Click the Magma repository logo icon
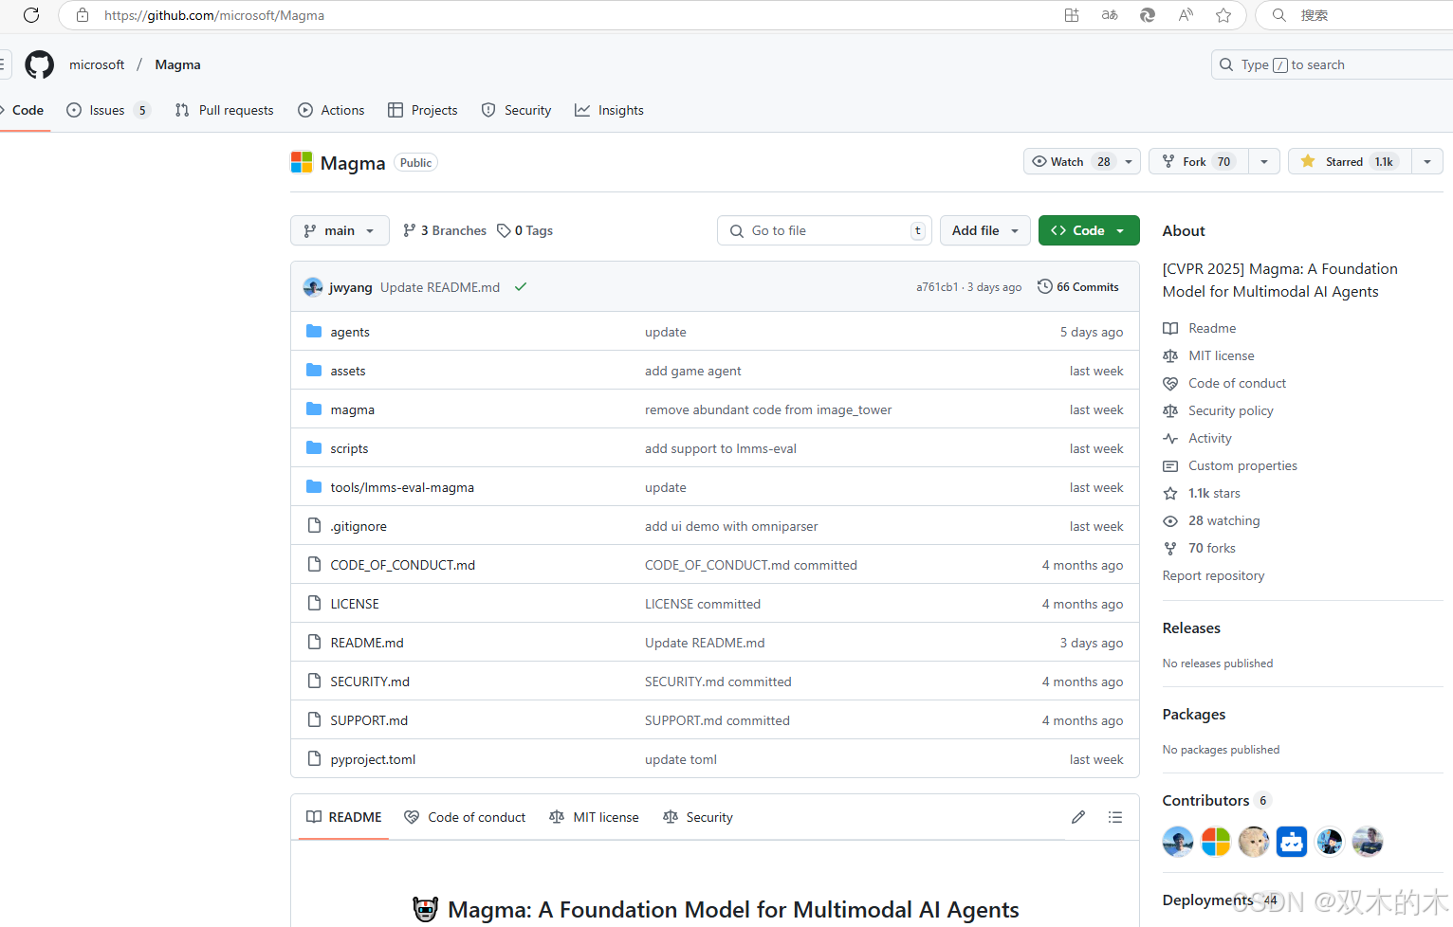1453x927 pixels. [302, 162]
